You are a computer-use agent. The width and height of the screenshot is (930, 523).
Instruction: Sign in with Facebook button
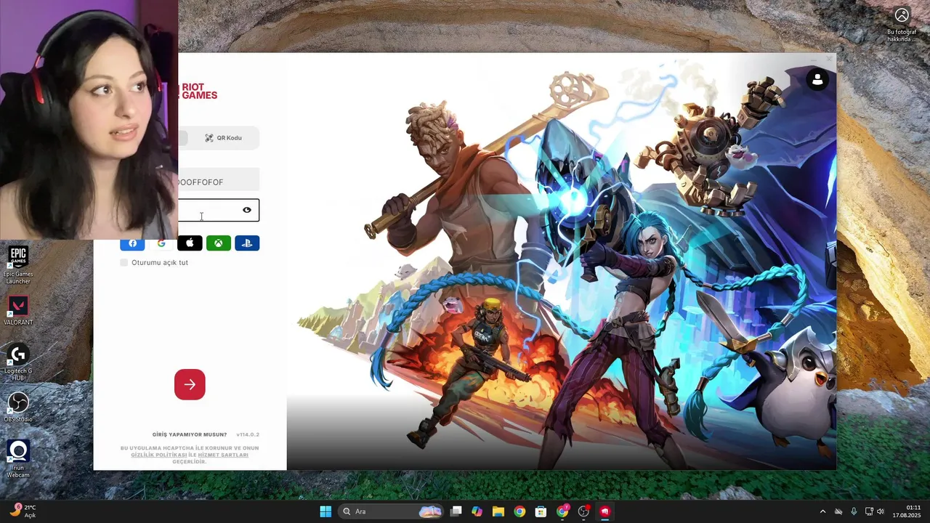[132, 243]
